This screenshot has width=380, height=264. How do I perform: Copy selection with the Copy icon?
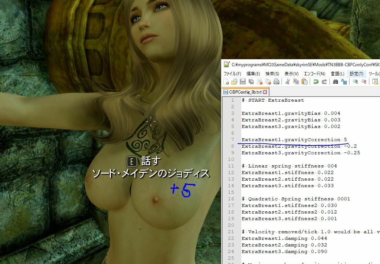[x=296, y=82]
